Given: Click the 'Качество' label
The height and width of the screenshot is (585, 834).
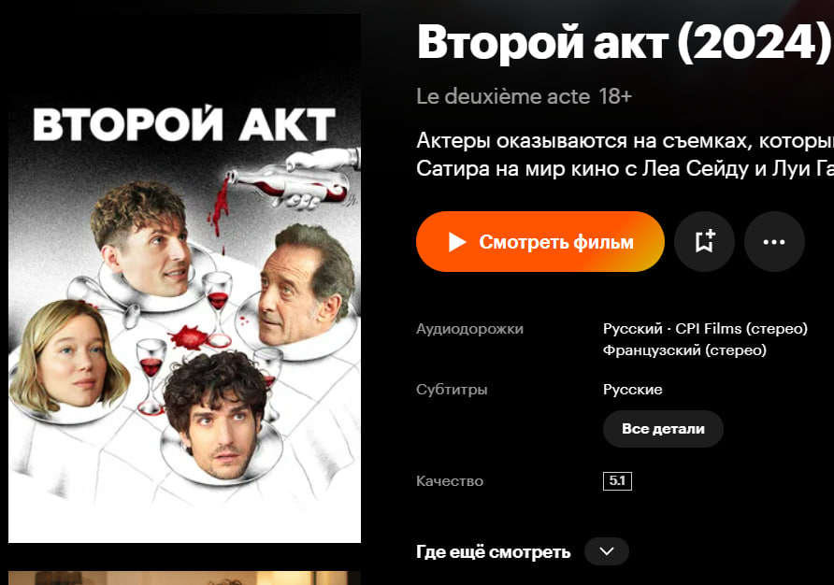Looking at the screenshot, I should point(450,481).
